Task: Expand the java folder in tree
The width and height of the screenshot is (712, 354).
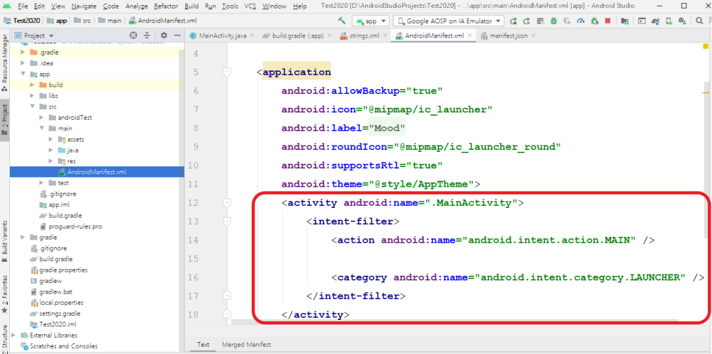Action: [x=52, y=151]
